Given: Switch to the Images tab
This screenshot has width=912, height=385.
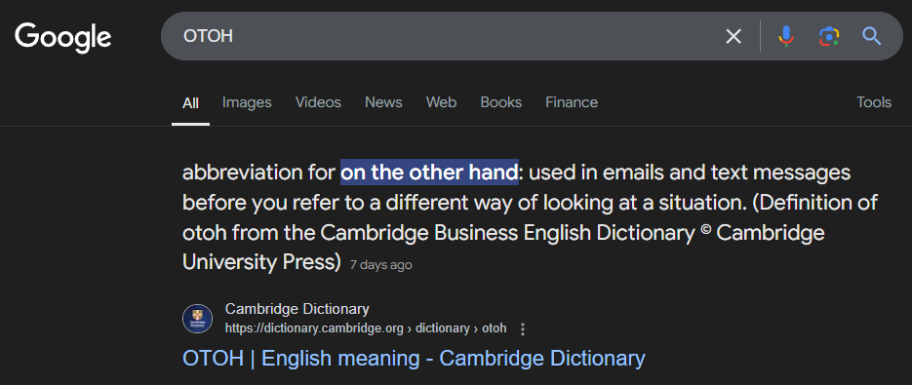Looking at the screenshot, I should pyautogui.click(x=247, y=102).
